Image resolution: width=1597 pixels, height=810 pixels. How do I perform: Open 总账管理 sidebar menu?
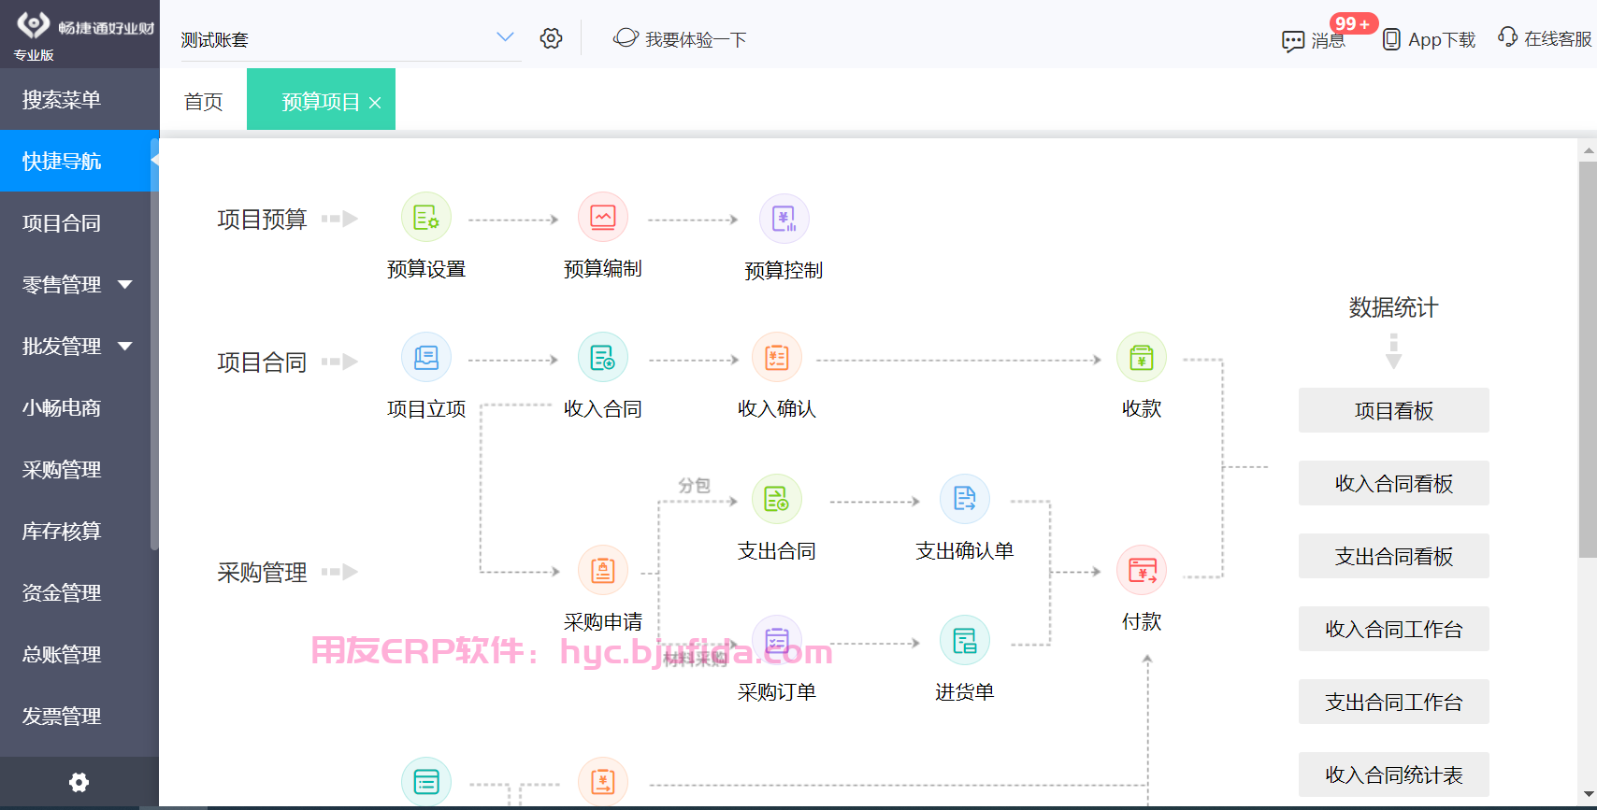click(x=79, y=654)
